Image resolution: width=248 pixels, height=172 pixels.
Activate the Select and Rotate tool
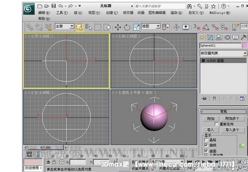(127, 28)
